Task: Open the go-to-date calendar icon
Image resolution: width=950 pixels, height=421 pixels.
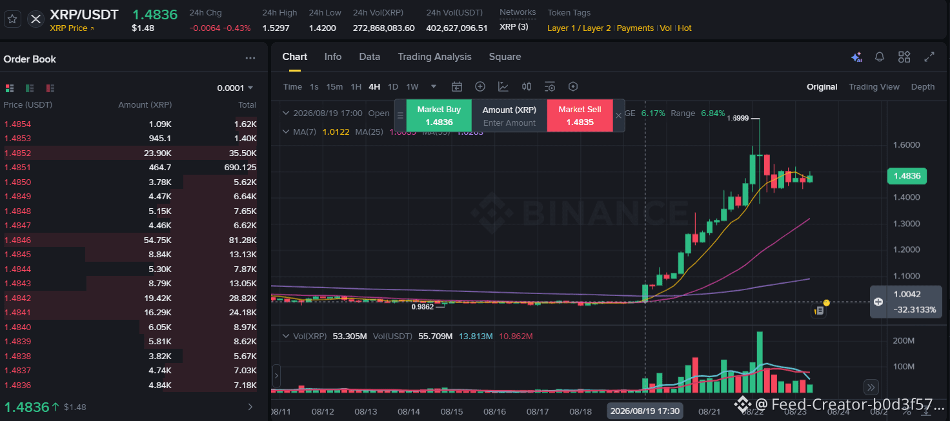Action: click(x=457, y=86)
